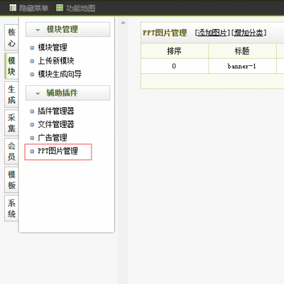284x284 pixels.
Task: Click bullet icon next to 插件管理器
Action: point(32,111)
